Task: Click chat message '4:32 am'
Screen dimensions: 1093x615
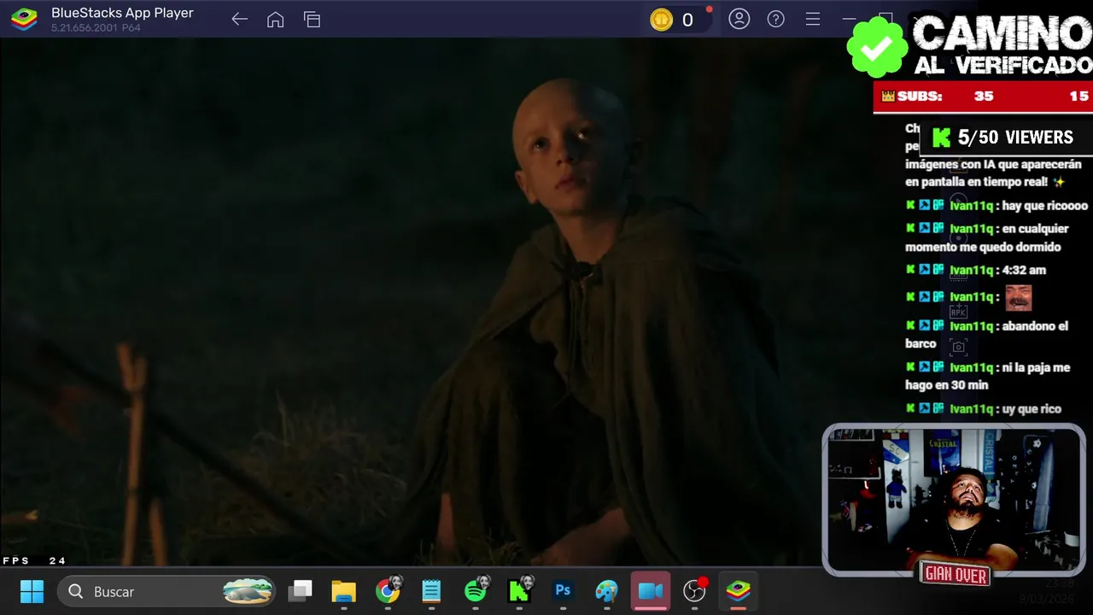Action: (x=1024, y=270)
